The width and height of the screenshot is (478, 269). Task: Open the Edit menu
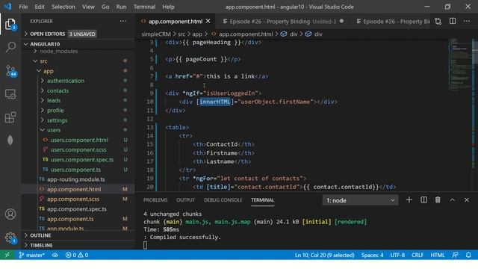click(40, 7)
